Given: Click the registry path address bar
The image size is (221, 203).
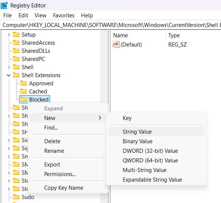Looking at the screenshot, I should point(110,25).
